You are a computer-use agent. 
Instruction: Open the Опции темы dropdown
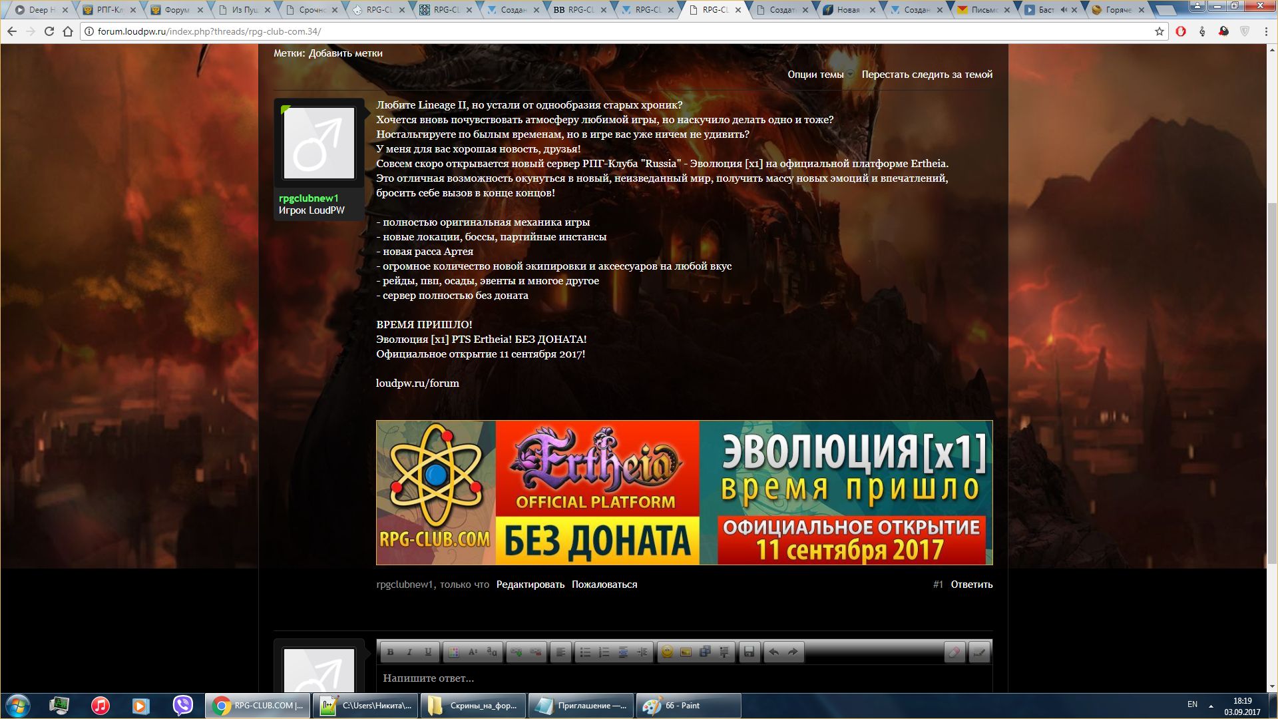[820, 75]
